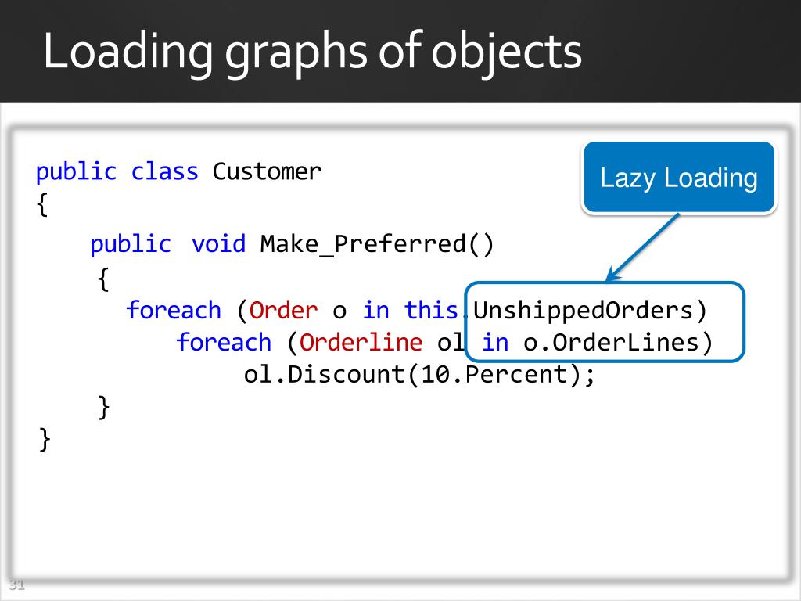Image resolution: width=801 pixels, height=601 pixels.
Task: Click the o.OrderLines expression
Action: tap(611, 342)
